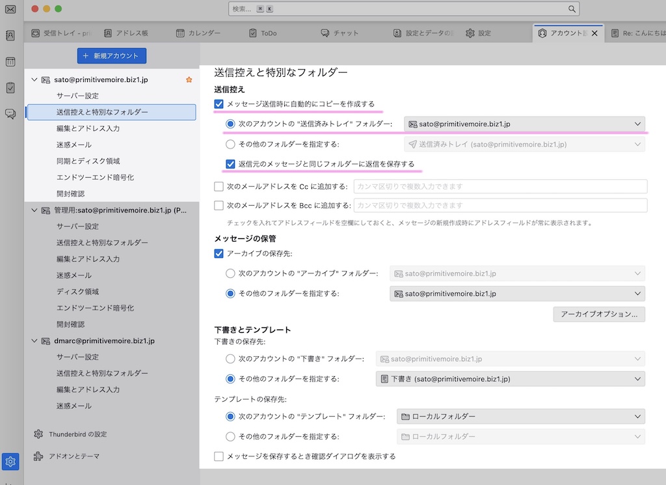Open the Address Book sidebar icon
This screenshot has width=666, height=485.
tap(10, 35)
